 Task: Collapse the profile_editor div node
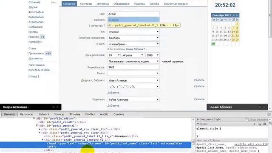pos(34,119)
